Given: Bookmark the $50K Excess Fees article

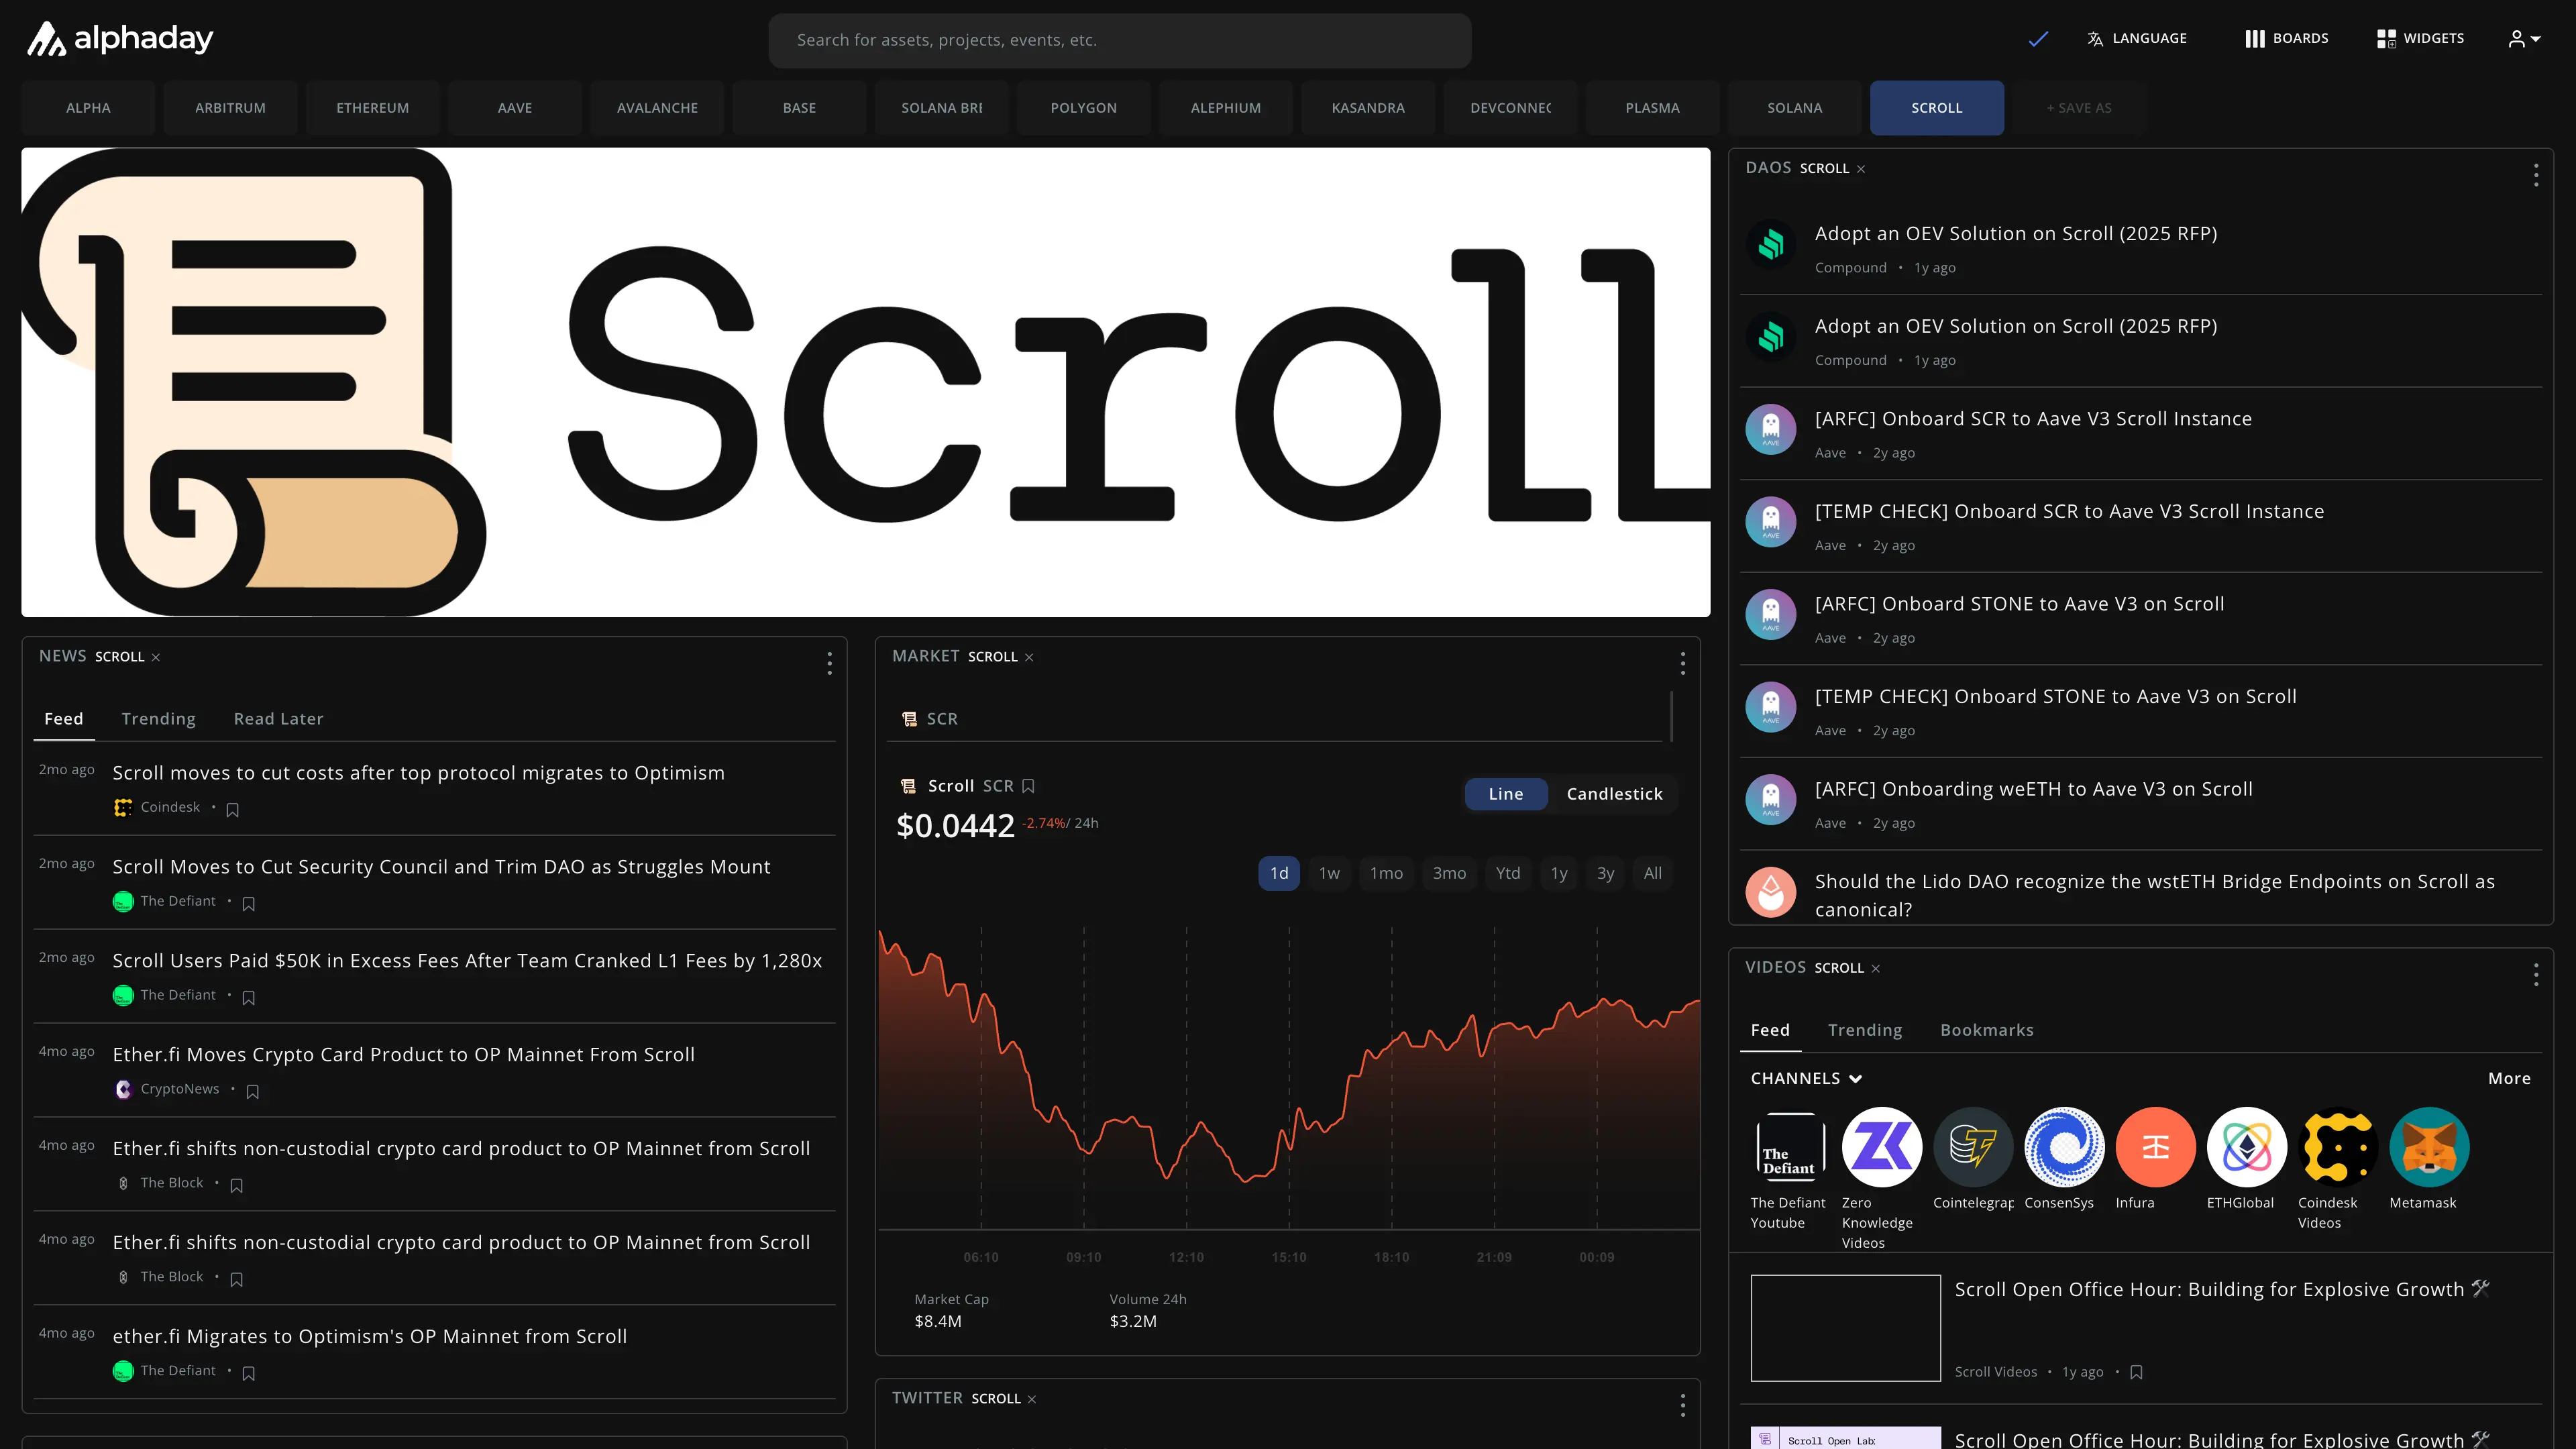Looking at the screenshot, I should click(249, 997).
